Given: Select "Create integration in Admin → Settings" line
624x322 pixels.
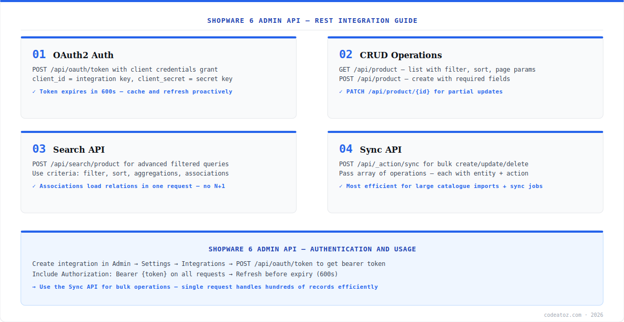Looking at the screenshot, I should [x=209, y=264].
